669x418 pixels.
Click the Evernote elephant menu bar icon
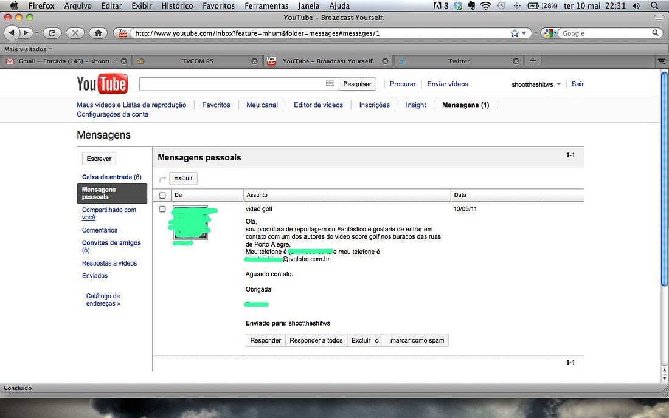click(471, 5)
